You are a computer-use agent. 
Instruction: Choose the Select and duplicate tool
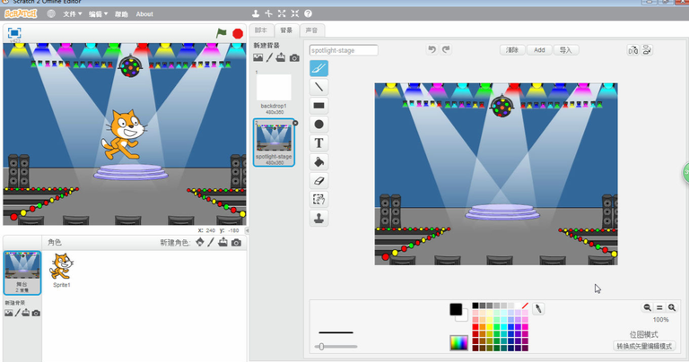(319, 199)
